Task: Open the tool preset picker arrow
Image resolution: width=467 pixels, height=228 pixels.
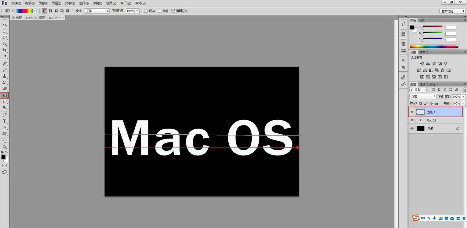Action: pos(12,11)
